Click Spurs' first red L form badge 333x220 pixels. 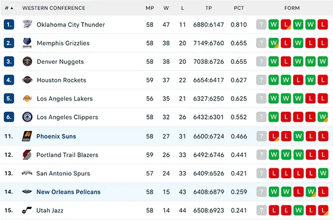point(274,173)
